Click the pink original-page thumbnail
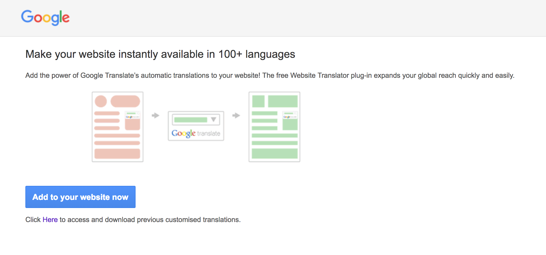This screenshot has width=546, height=255. [x=117, y=126]
